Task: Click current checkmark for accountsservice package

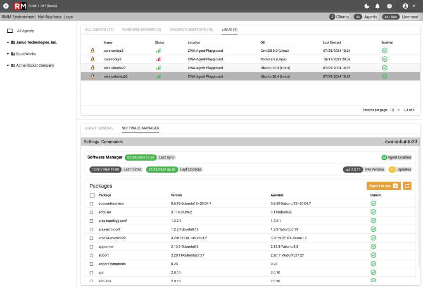Action: [373, 204]
